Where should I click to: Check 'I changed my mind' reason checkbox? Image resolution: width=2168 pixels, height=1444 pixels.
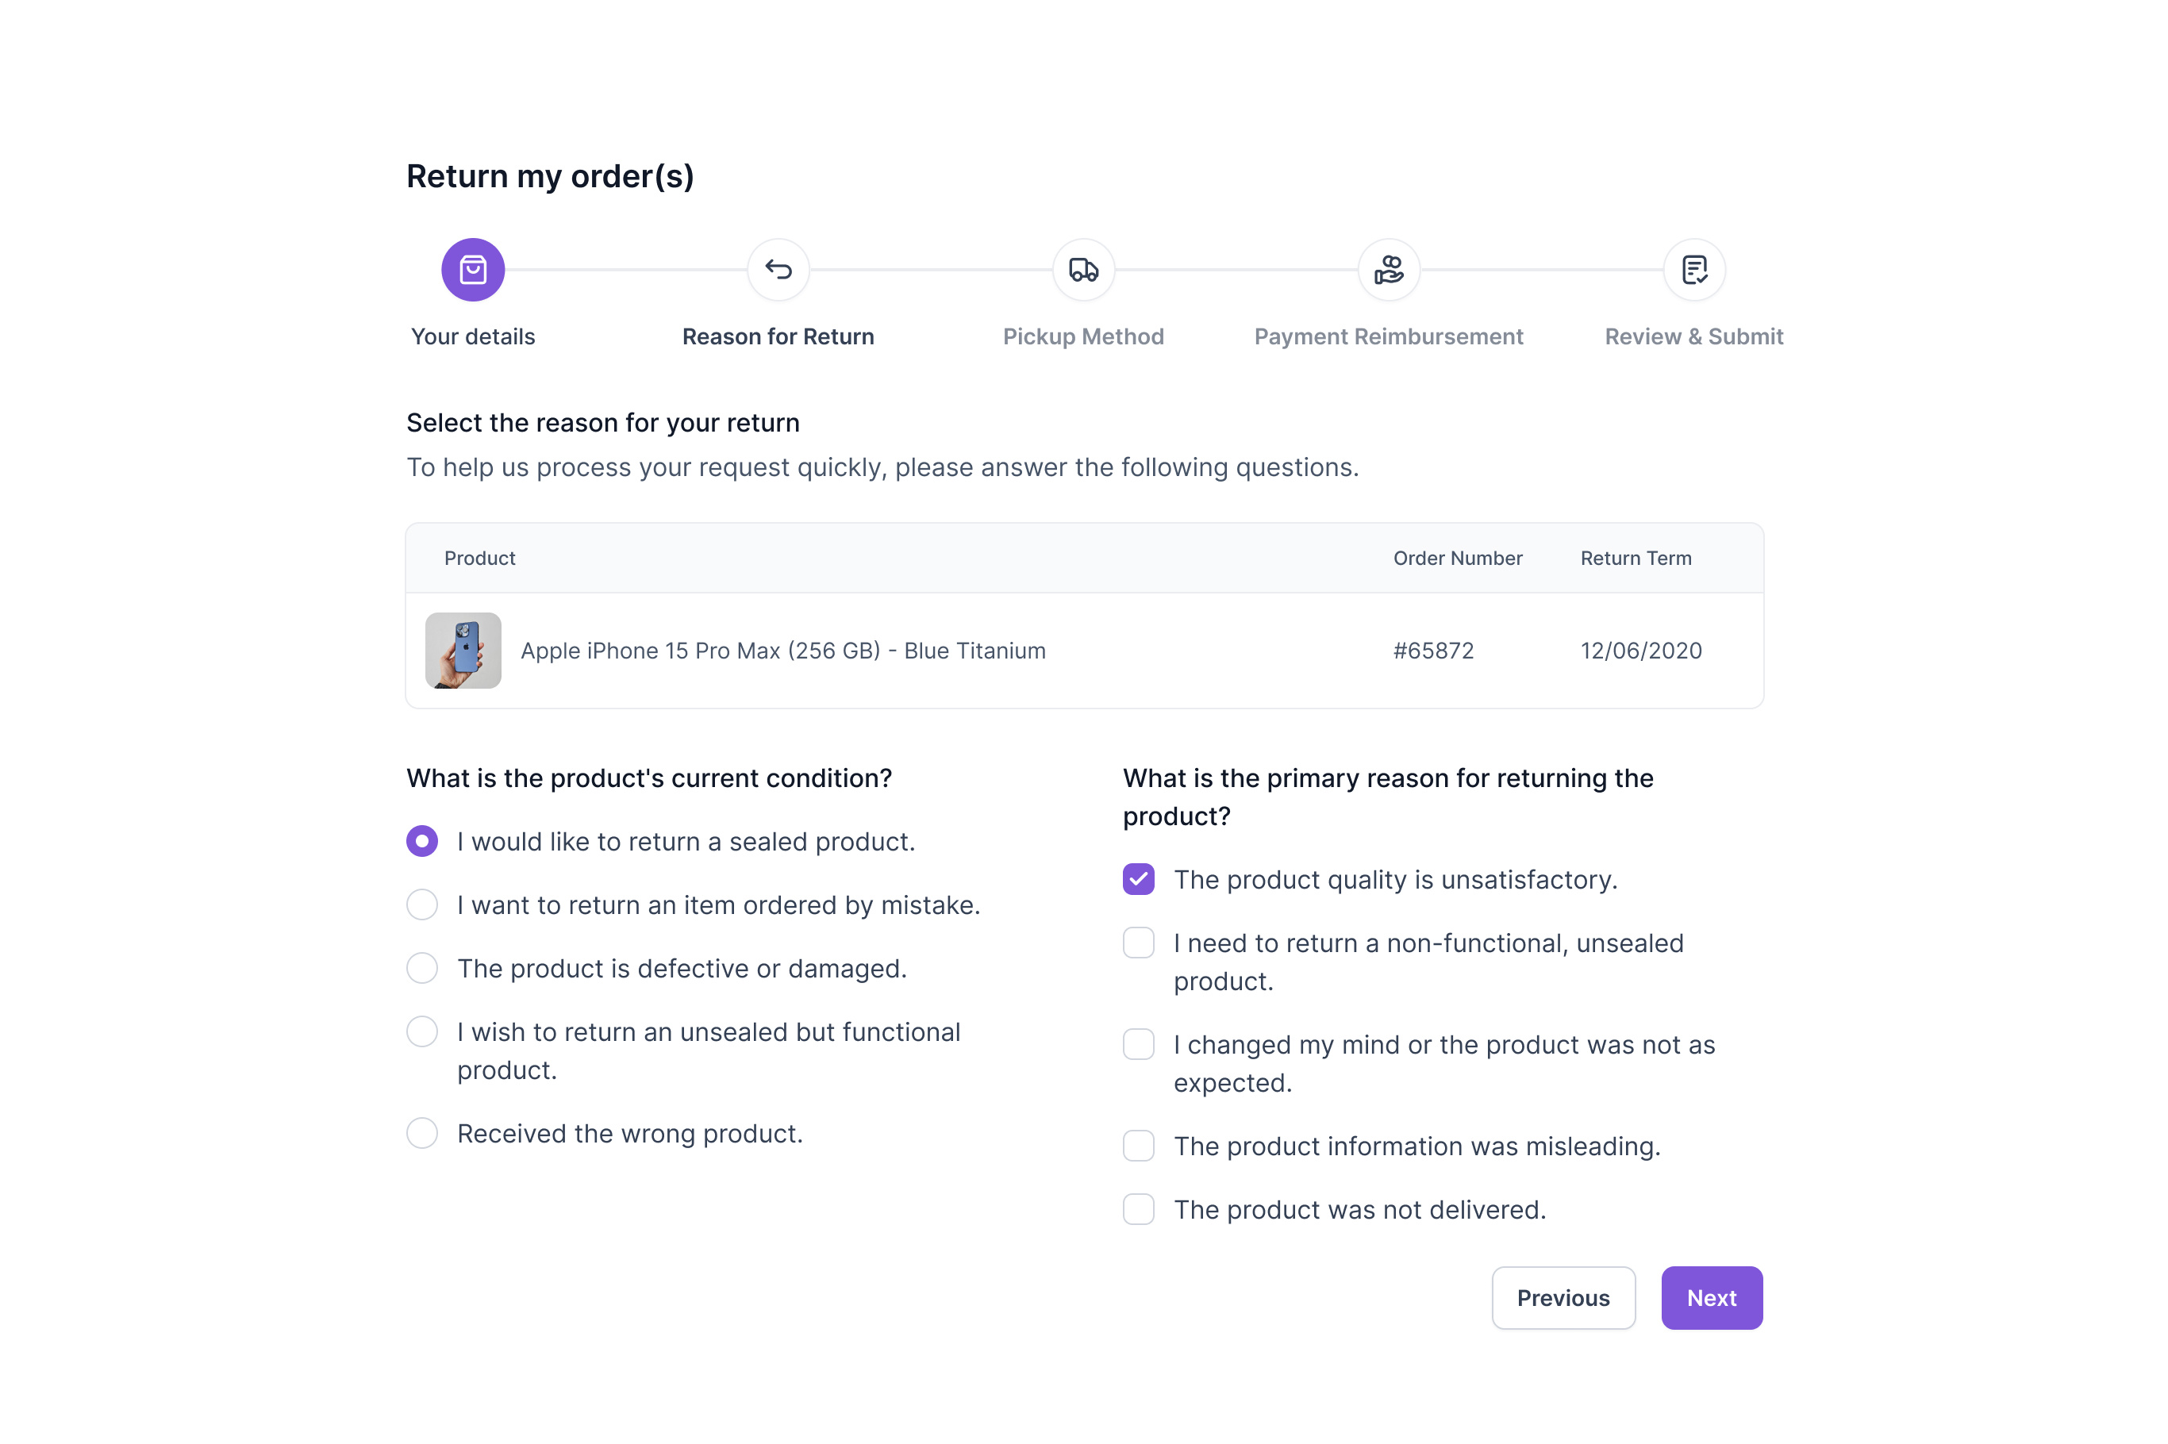(x=1138, y=1044)
